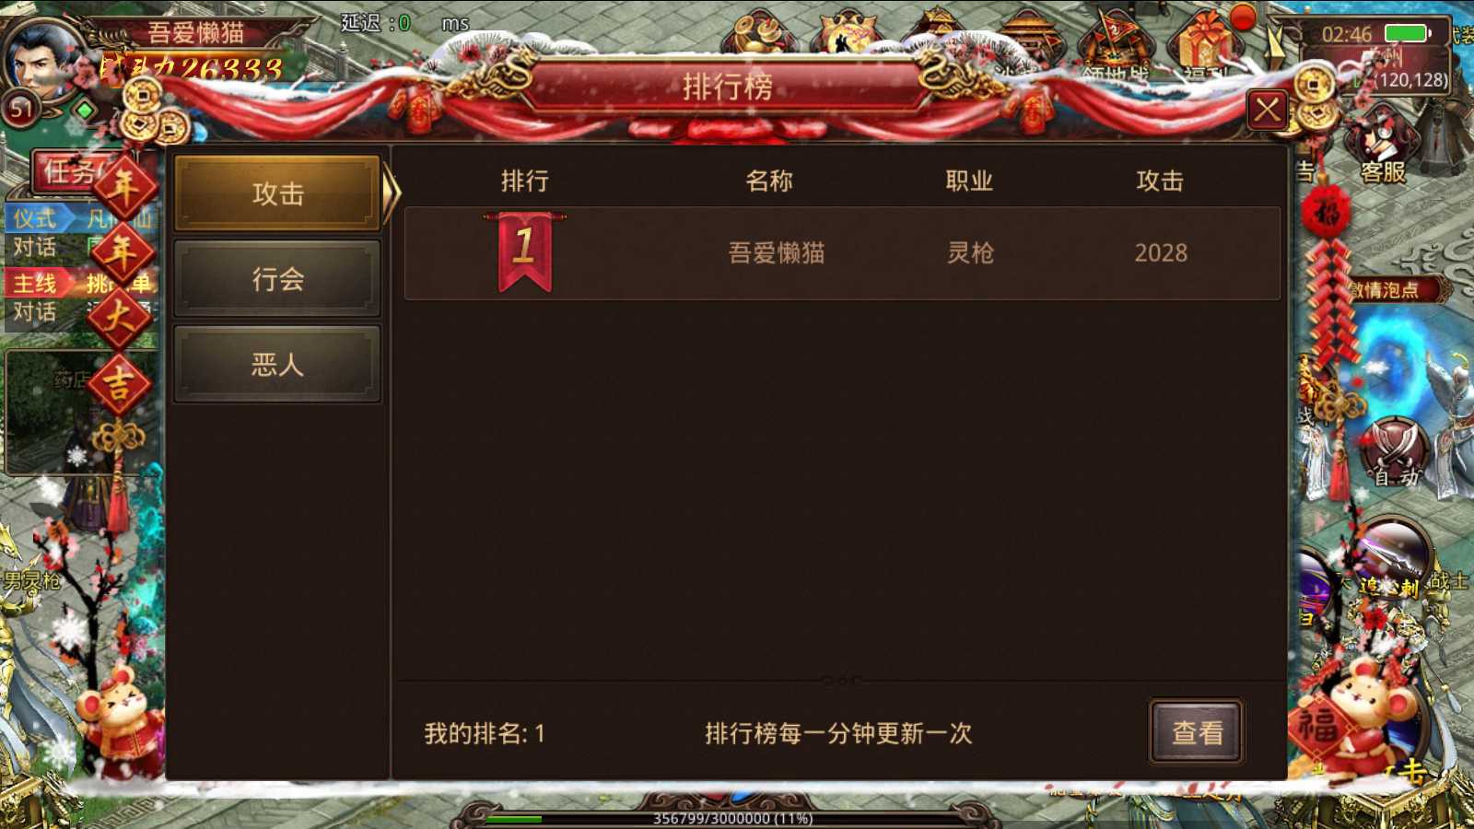Click the 查看 button

pos(1197,732)
